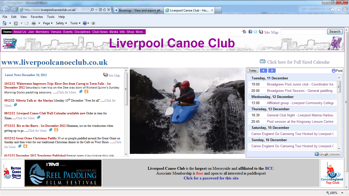Click the Print icon in calendar widget
Image resolution: width=349 pixels, height=196 pixels.
(x=334, y=71)
